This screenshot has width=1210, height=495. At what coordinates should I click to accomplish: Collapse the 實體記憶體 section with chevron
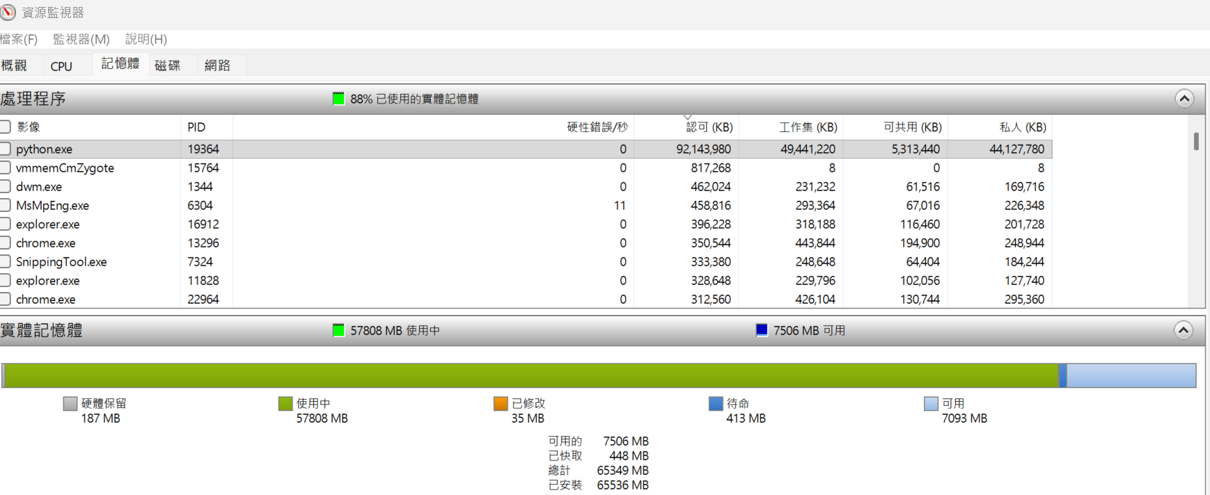tap(1184, 330)
